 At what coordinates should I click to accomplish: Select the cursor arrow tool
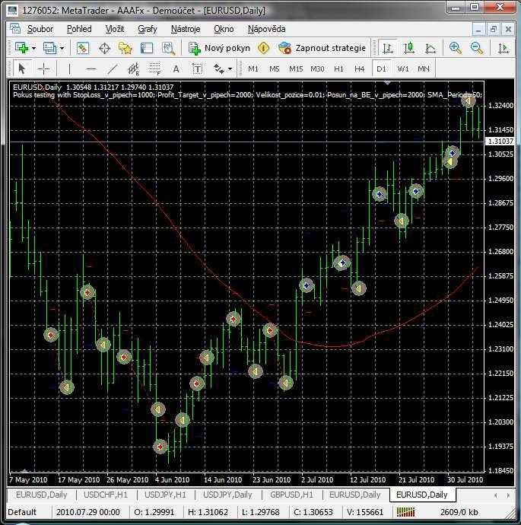(x=22, y=68)
